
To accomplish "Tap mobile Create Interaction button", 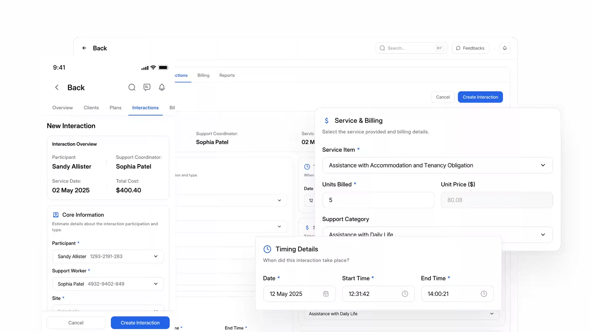I will 140,323.
